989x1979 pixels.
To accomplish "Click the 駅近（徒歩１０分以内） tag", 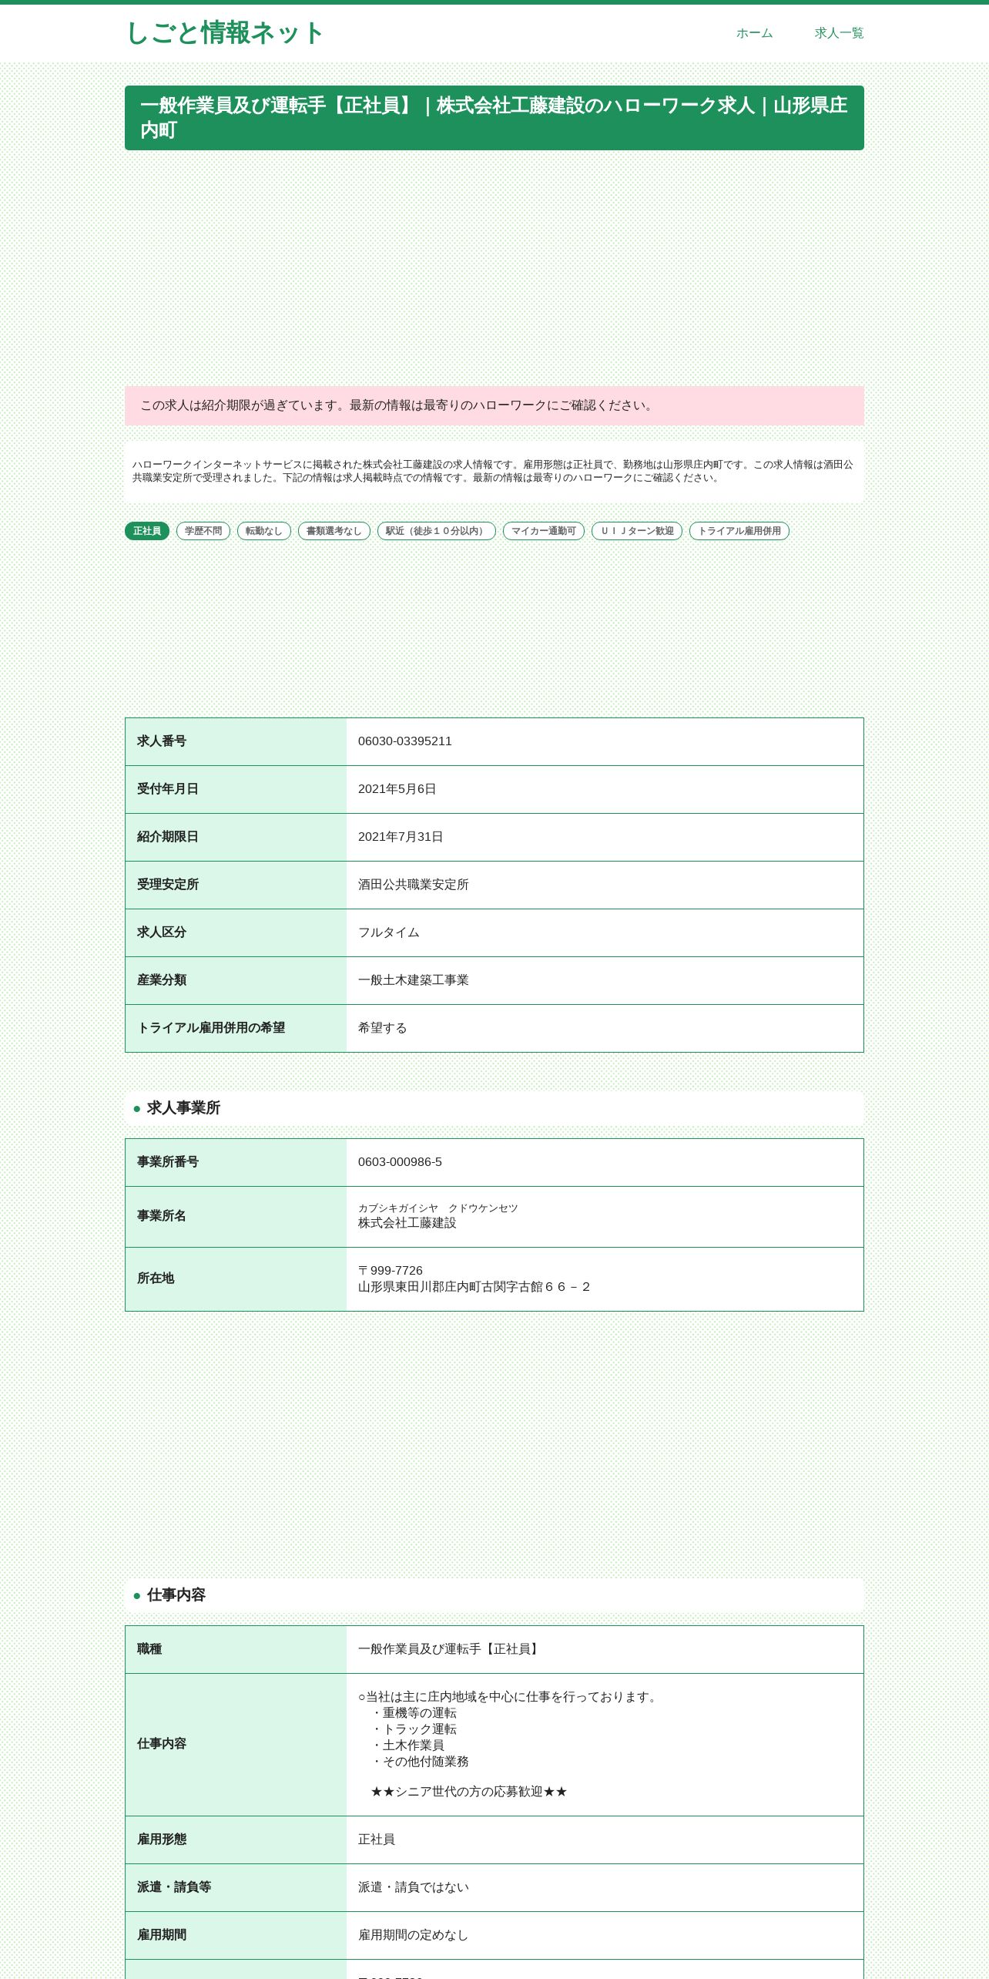I will tap(437, 531).
